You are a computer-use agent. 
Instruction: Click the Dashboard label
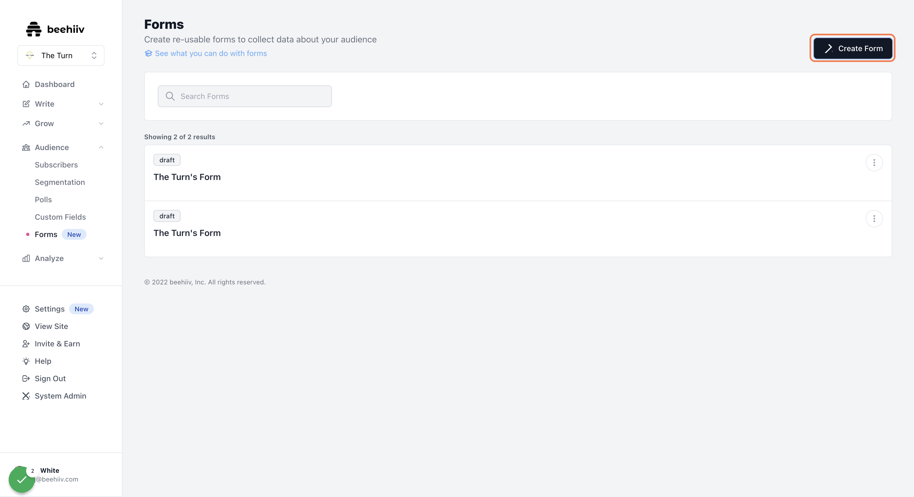tap(55, 85)
